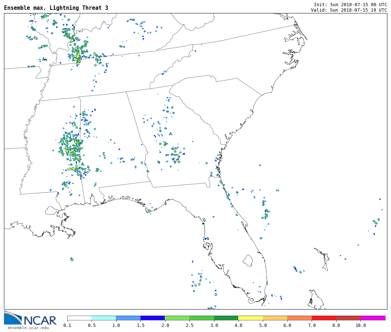This screenshot has width=391, height=332.
Task: Pick the light green 2.0–2.5 colorbar swatch
Action: pos(177,318)
